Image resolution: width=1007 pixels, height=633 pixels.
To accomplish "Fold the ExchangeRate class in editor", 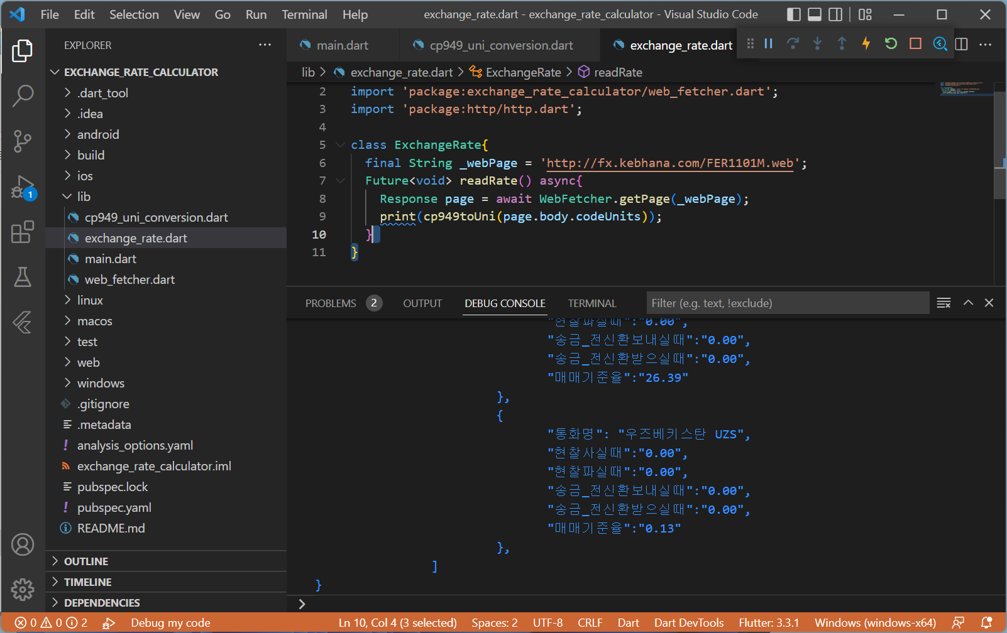I will point(340,144).
